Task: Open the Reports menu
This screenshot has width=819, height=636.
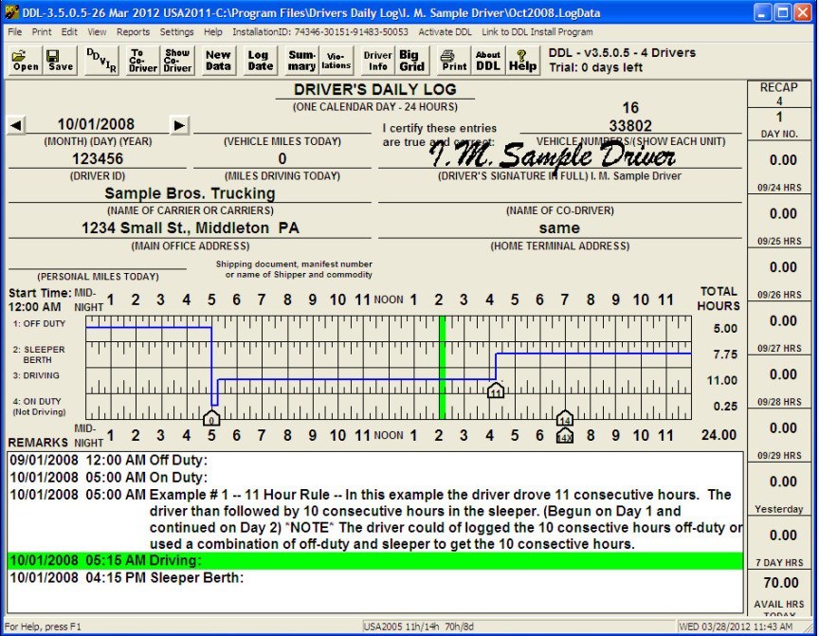Action: point(133,31)
